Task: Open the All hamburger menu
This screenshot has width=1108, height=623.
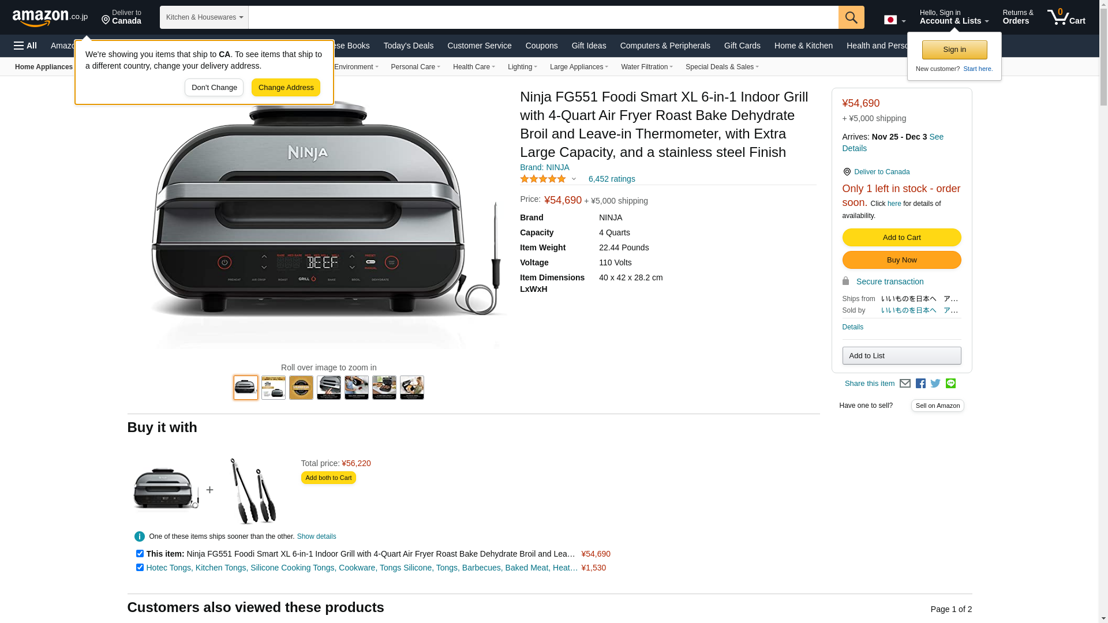Action: point(25,46)
